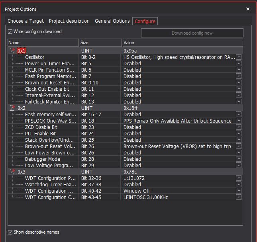Open ZCD Disable Bit dropdown
Screen dimensions: 257x242
(x=239, y=127)
